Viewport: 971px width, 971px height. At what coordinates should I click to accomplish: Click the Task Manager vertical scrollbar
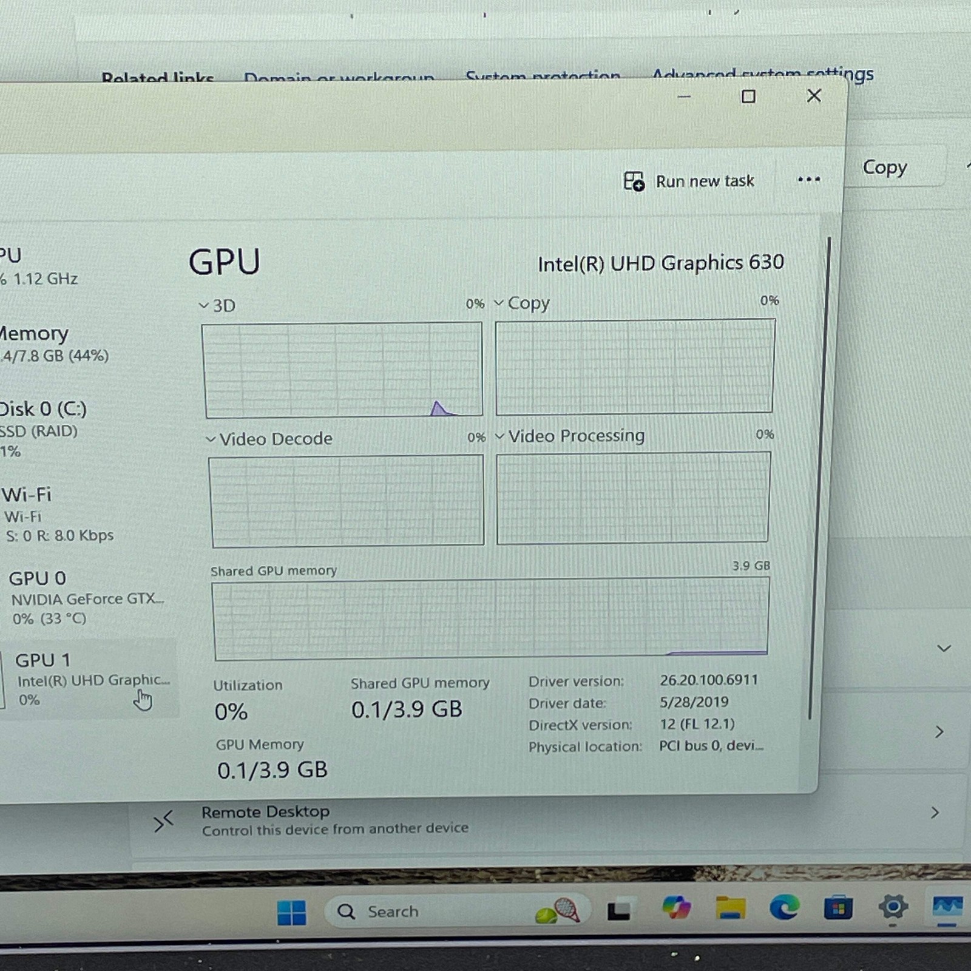tap(819, 479)
